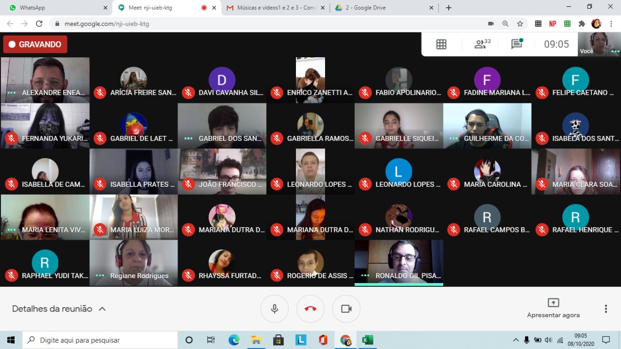Switch to the Google Drive tab
Image resolution: width=621 pixels, height=349 pixels.
[384, 8]
